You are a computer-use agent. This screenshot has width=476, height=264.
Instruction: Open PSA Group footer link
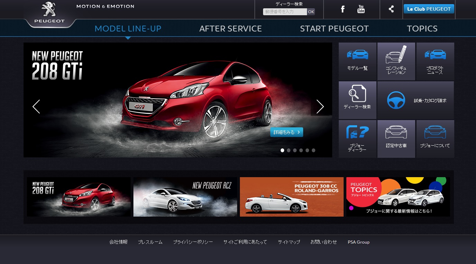click(x=358, y=242)
